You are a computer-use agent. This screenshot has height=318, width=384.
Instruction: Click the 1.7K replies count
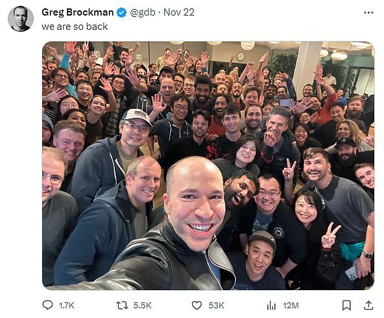pyautogui.click(x=66, y=306)
